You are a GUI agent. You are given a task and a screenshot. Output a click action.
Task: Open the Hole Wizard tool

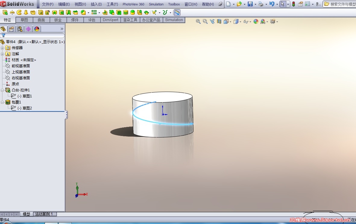coord(47,12)
